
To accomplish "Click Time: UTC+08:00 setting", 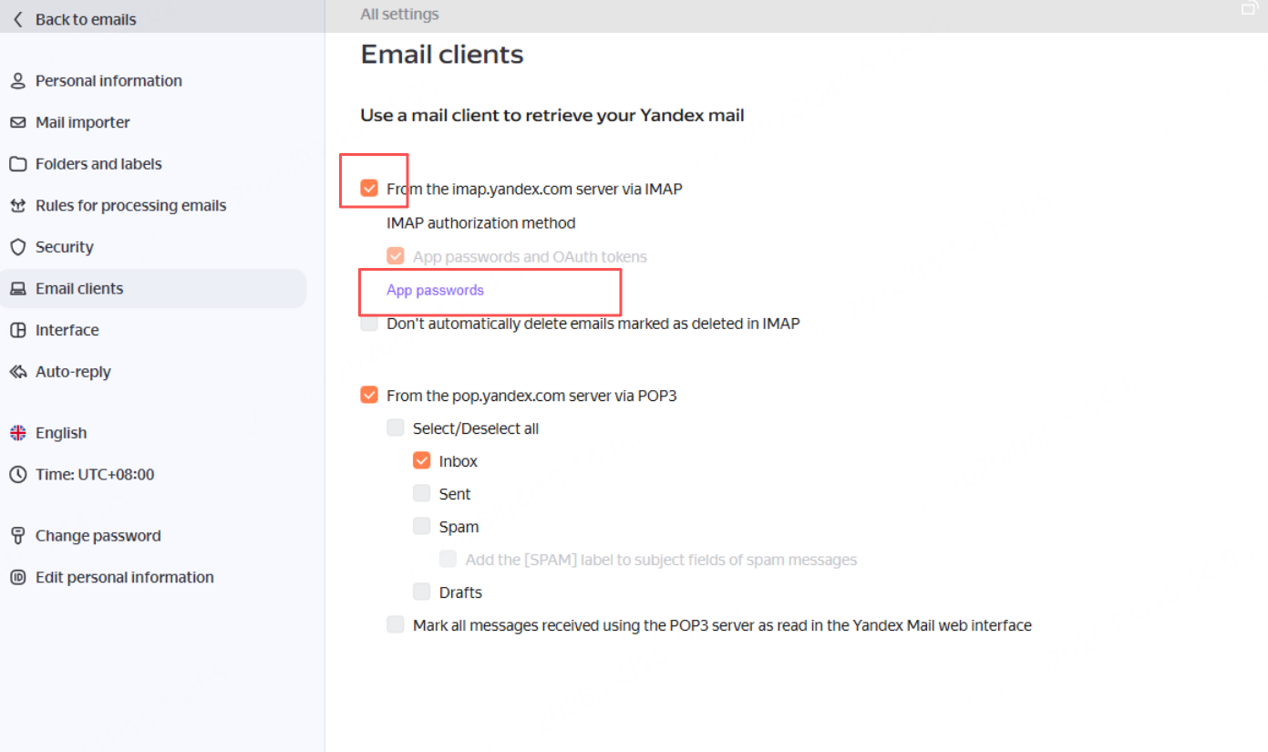I will click(x=95, y=475).
